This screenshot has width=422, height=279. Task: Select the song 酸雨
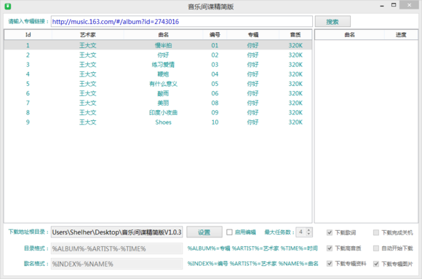pyautogui.click(x=163, y=93)
